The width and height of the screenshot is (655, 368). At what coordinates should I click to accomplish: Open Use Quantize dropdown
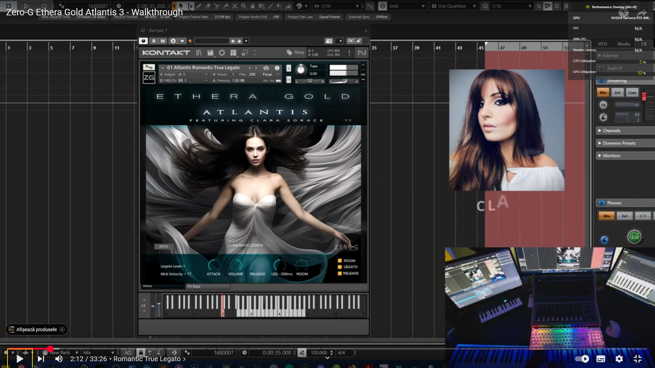point(454,6)
